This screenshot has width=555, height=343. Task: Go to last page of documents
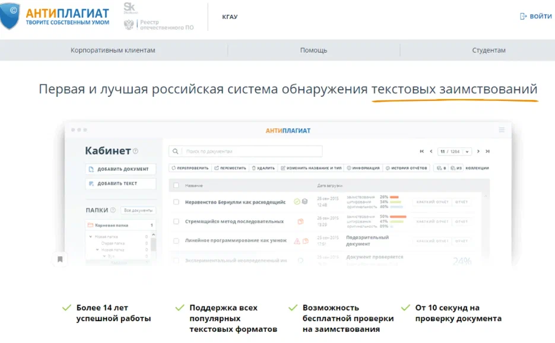(487, 151)
